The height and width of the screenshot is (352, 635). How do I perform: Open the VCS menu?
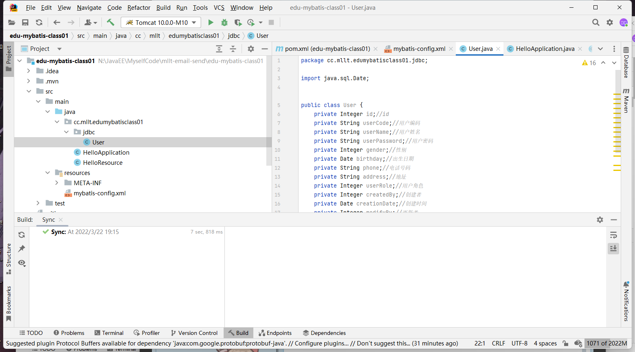pos(219,7)
